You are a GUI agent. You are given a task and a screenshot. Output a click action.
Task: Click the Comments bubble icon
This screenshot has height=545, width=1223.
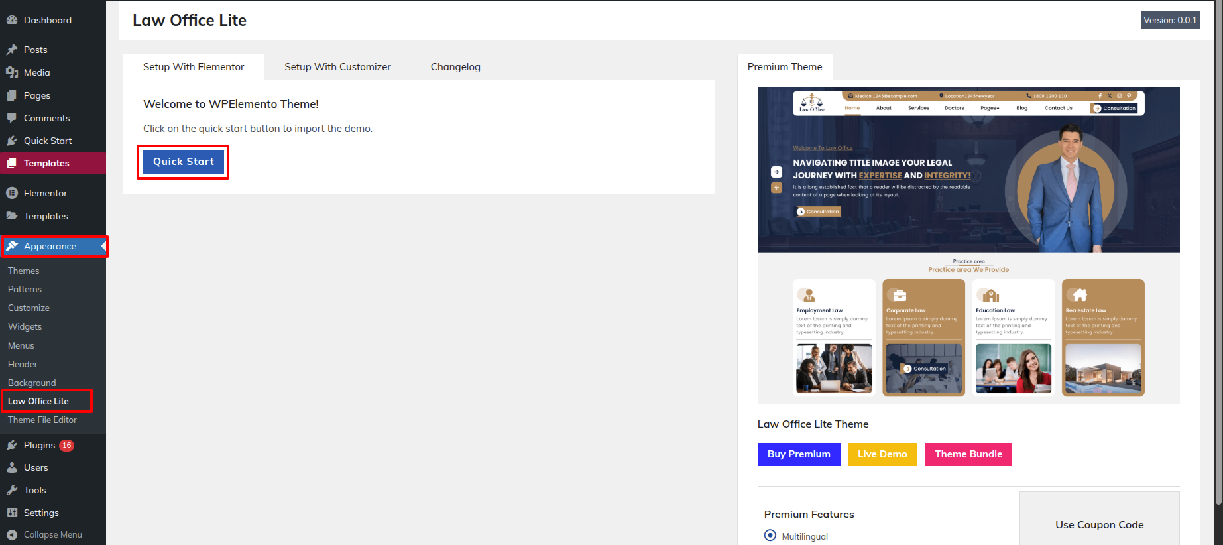tap(12, 118)
